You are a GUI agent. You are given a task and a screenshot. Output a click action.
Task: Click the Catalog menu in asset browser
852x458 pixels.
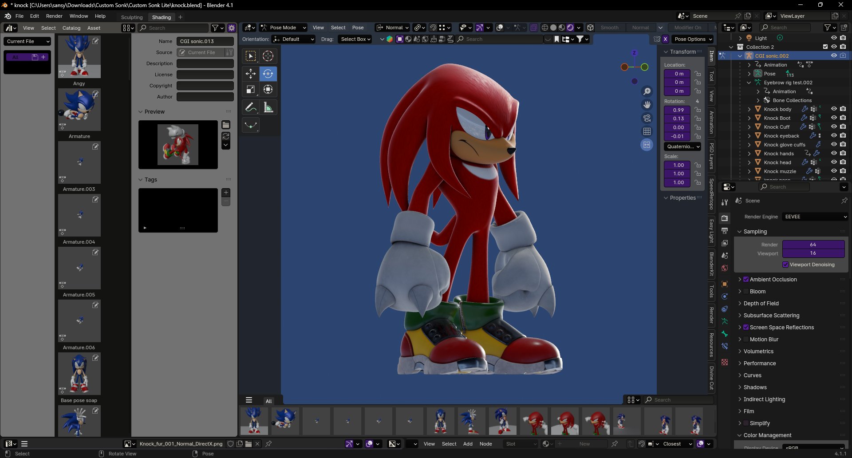(71, 28)
